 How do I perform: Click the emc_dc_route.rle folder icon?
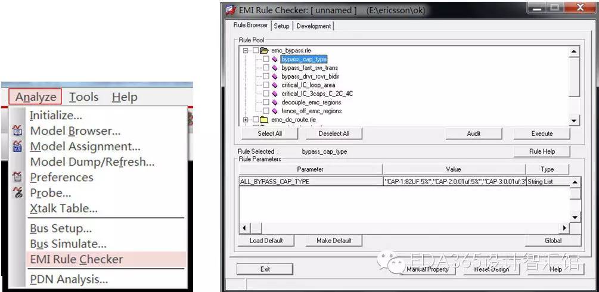pyautogui.click(x=264, y=120)
